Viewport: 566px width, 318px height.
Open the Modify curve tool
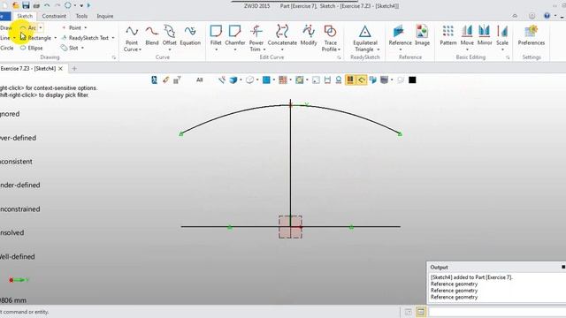point(309,35)
